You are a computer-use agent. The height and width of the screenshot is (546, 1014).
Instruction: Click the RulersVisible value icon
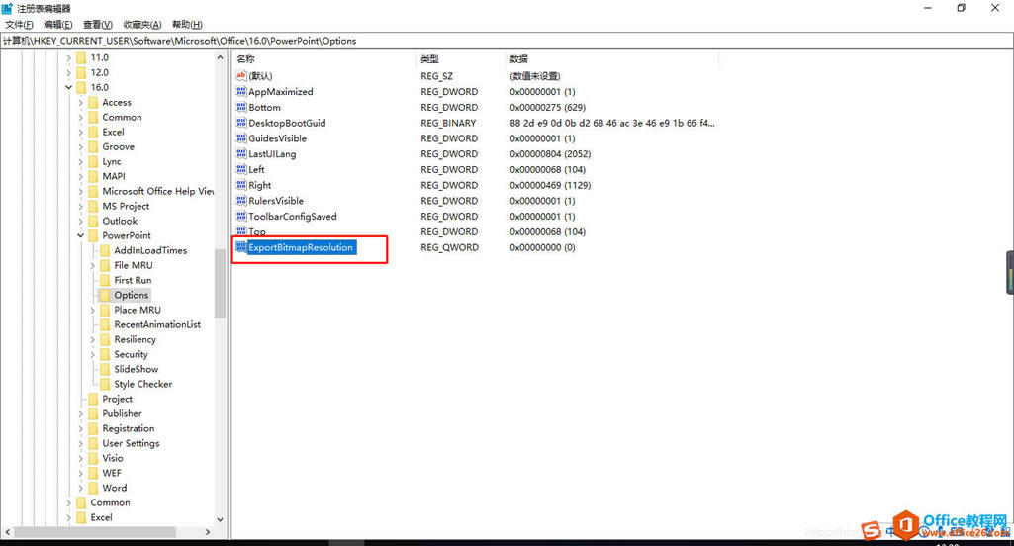pyautogui.click(x=241, y=201)
